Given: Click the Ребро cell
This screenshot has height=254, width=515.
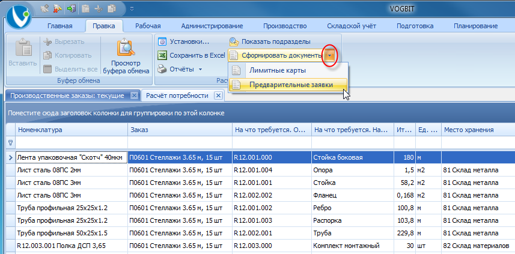Looking at the screenshot, I should [x=353, y=208].
